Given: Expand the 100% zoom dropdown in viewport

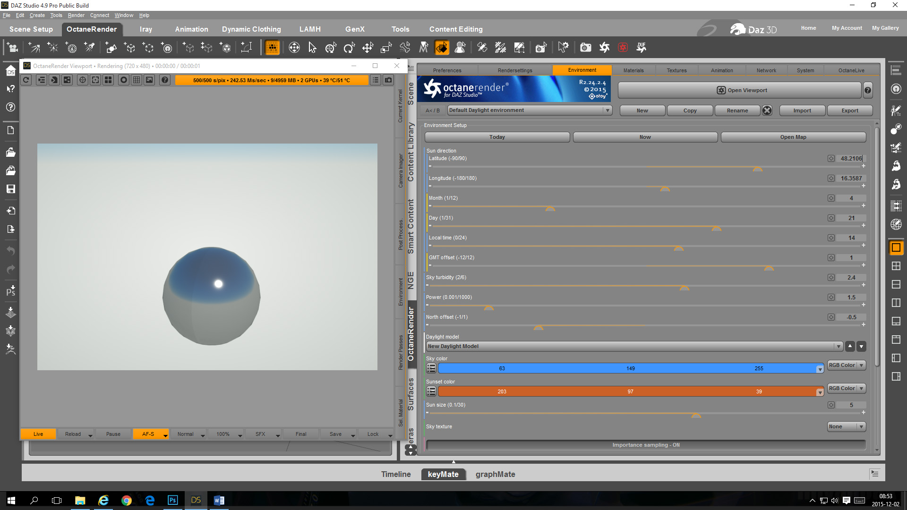Looking at the screenshot, I should pos(240,435).
